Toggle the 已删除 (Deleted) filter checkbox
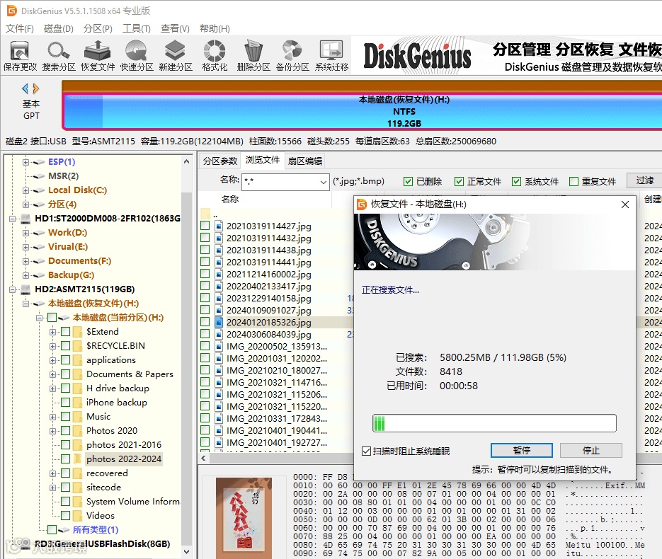 click(x=408, y=181)
